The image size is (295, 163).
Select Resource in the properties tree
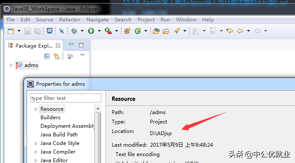coord(52,109)
